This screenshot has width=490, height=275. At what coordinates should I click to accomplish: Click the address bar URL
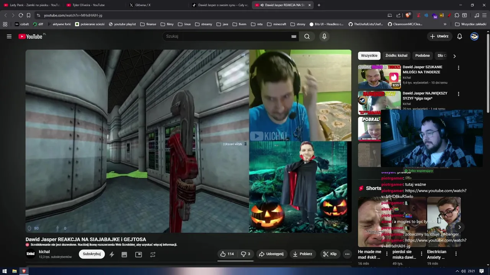coord(73,15)
